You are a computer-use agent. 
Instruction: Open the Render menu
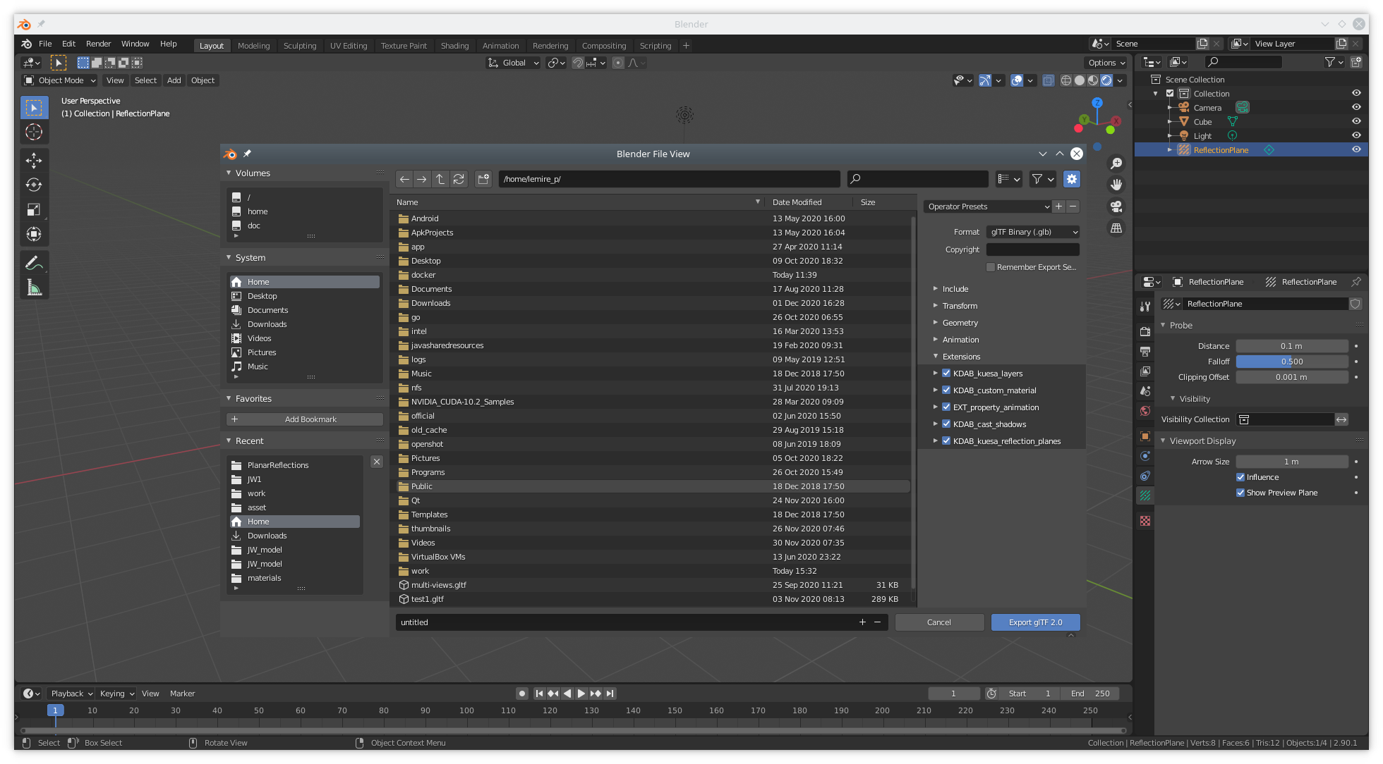point(98,44)
